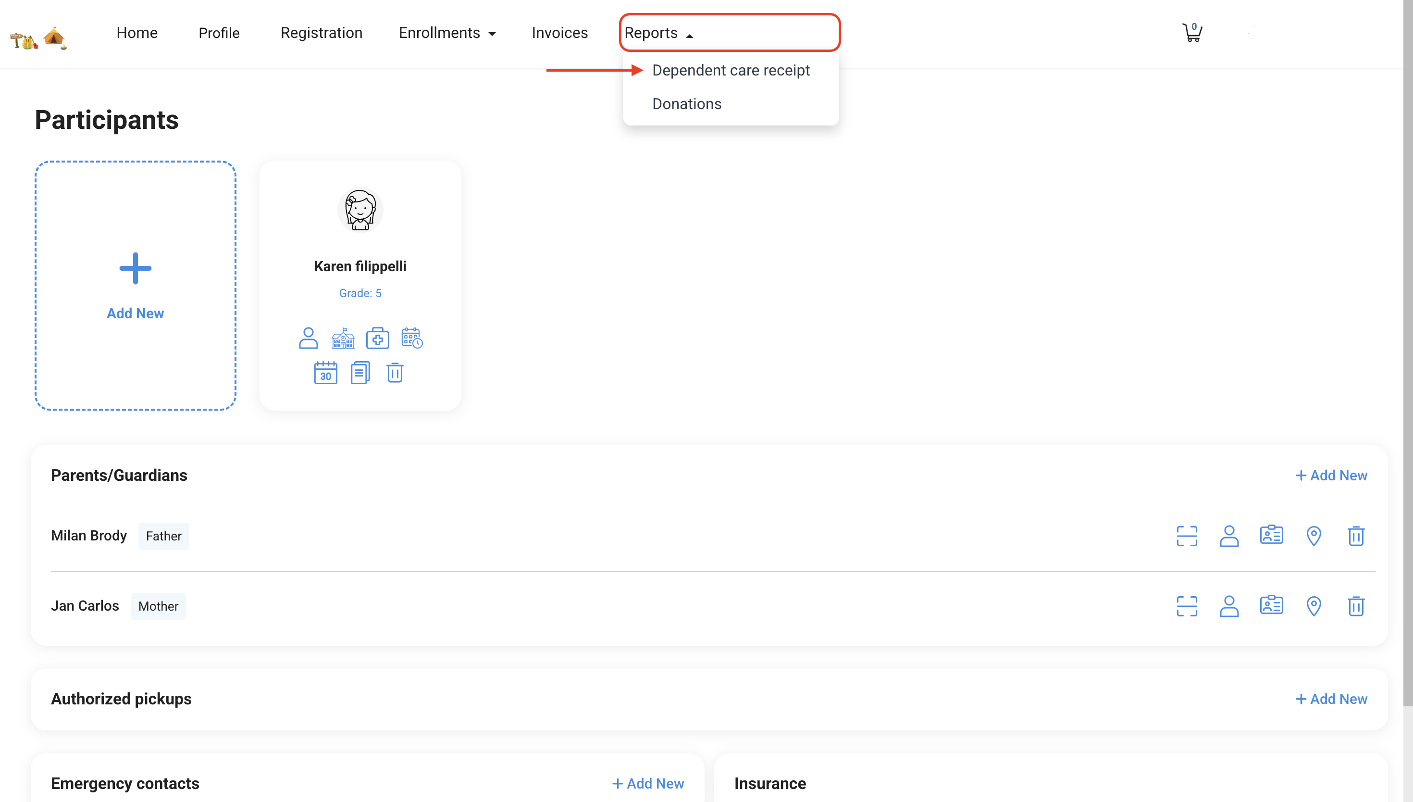Image resolution: width=1413 pixels, height=802 pixels.
Task: Open the shopping cart icon
Action: 1192,33
